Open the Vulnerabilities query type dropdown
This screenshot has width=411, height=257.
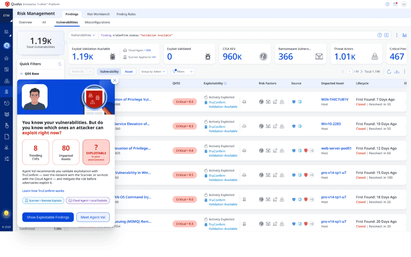tap(83, 35)
